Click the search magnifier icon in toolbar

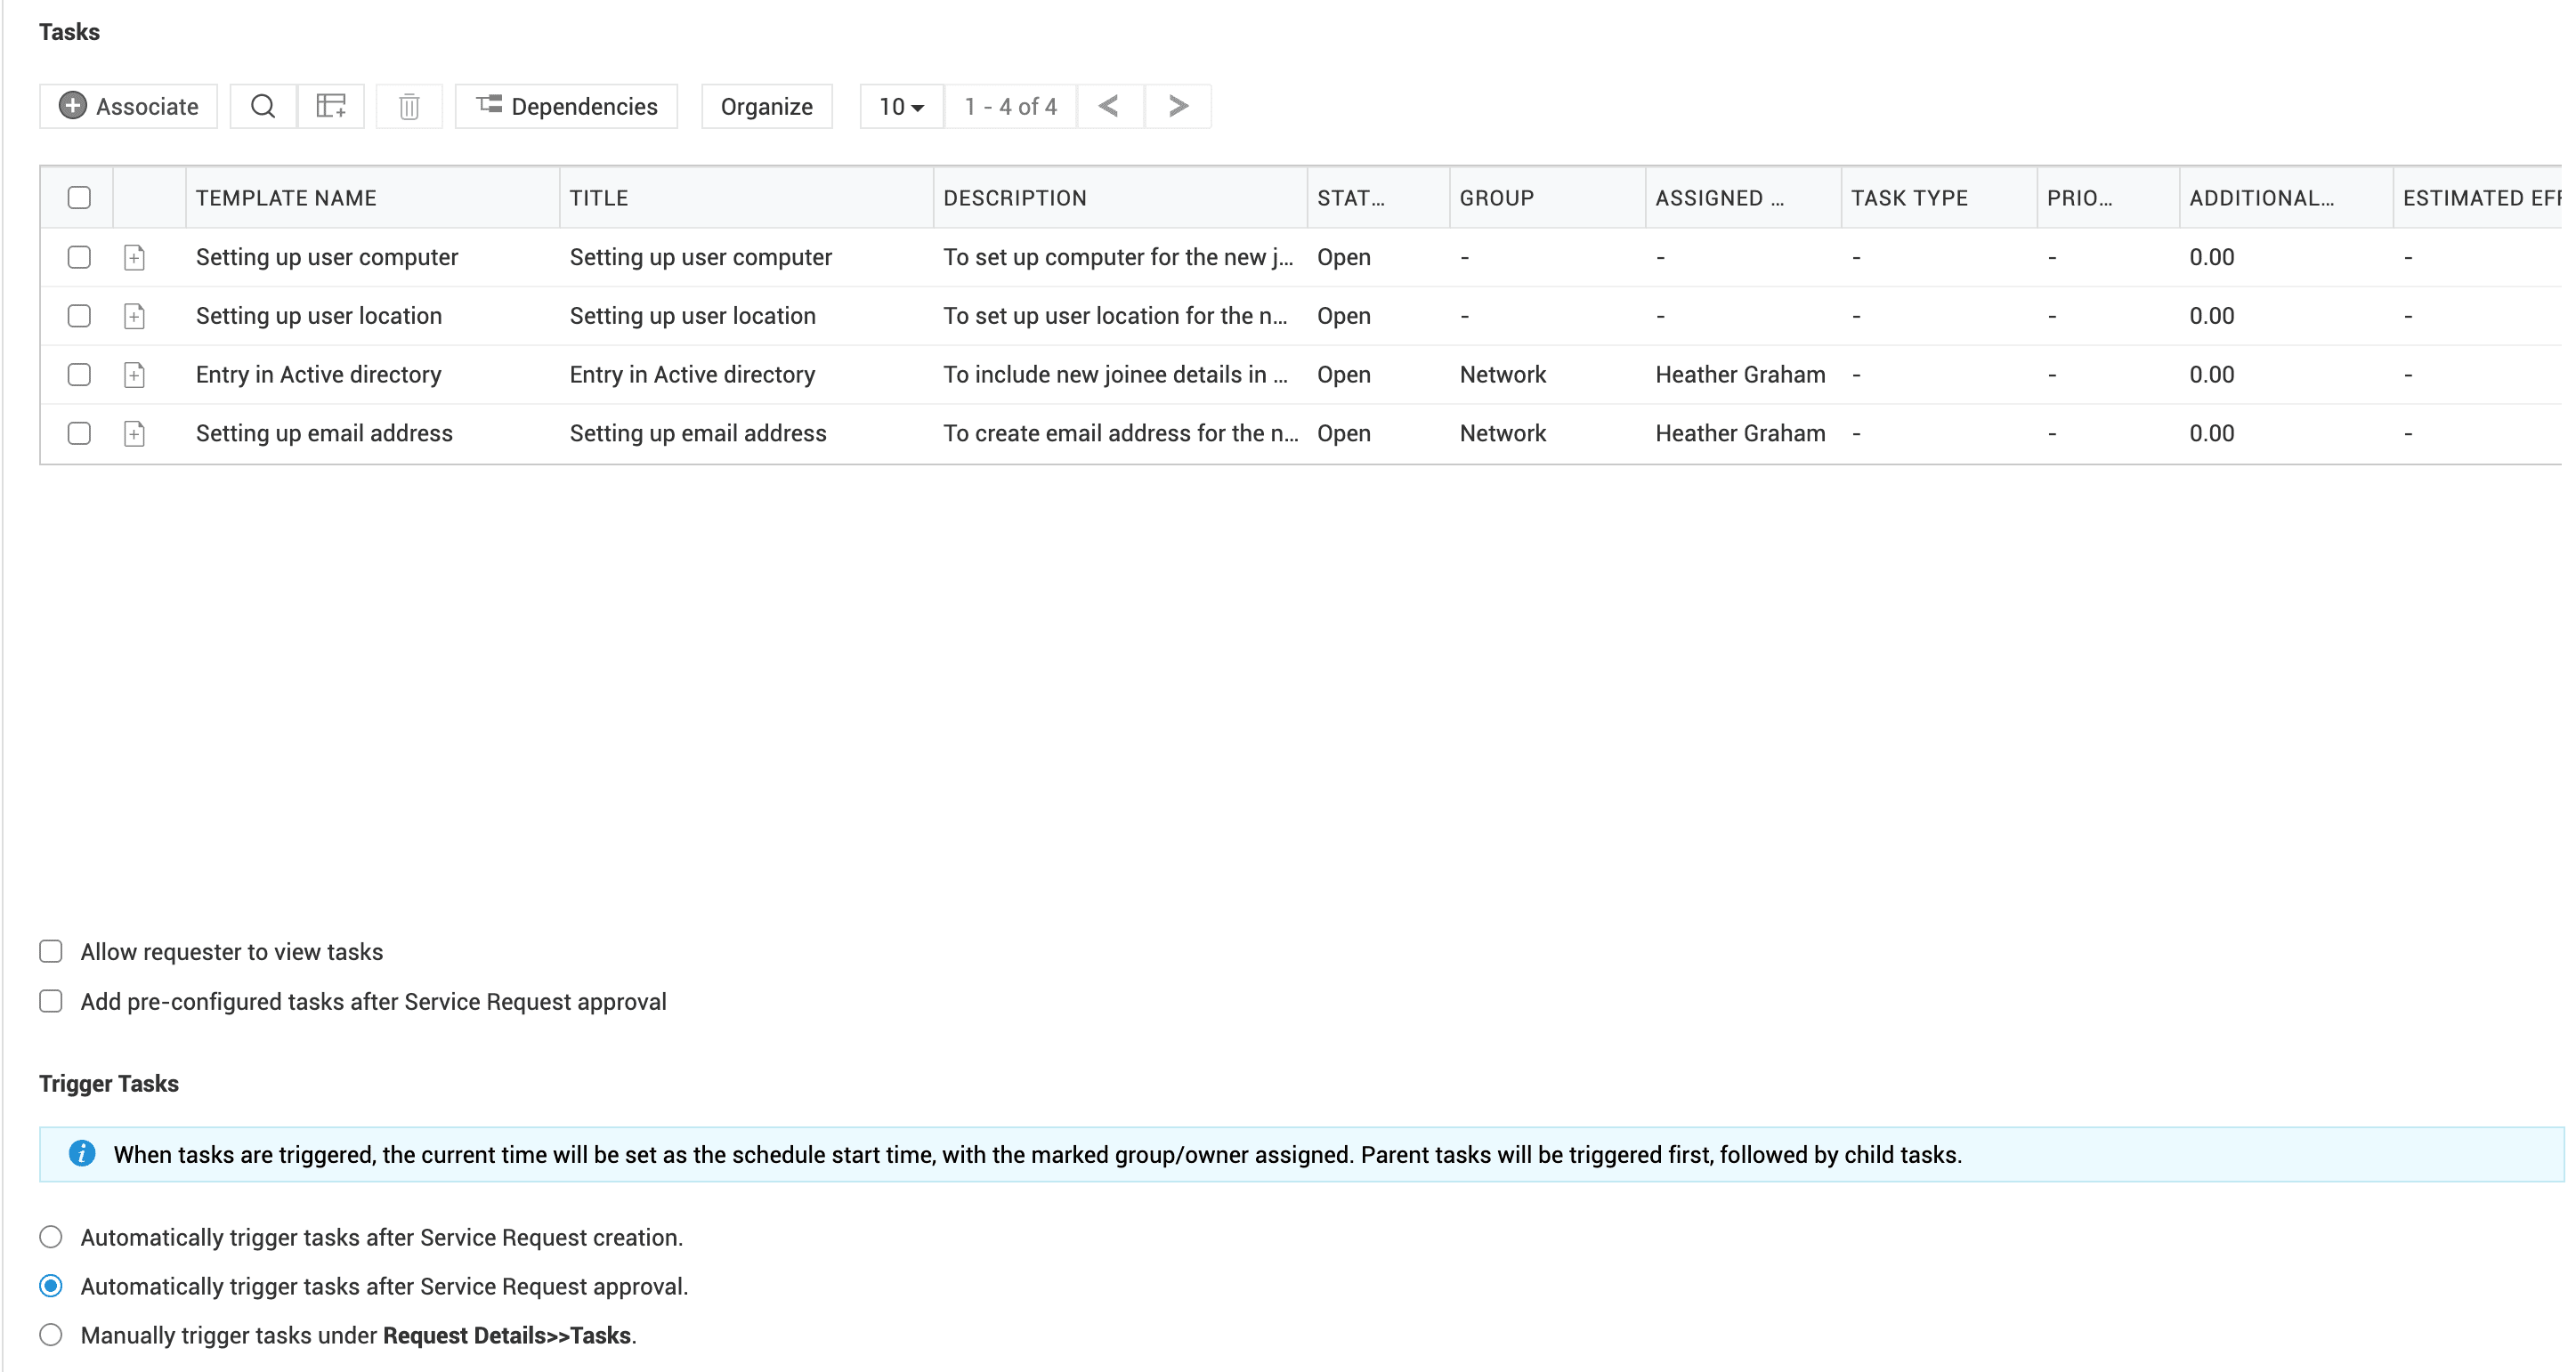point(263,106)
